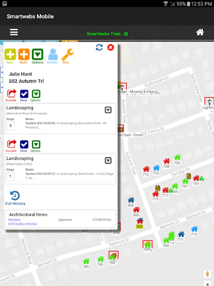The width and height of the screenshot is (214, 286).
Task: Escalate the Decorative Rock violation
Action: (x=12, y=94)
